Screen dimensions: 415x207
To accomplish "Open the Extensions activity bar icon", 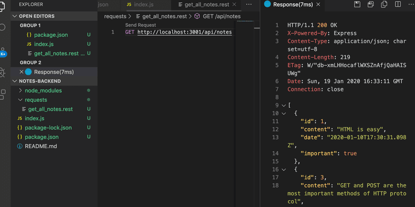I will (x=3, y=94).
